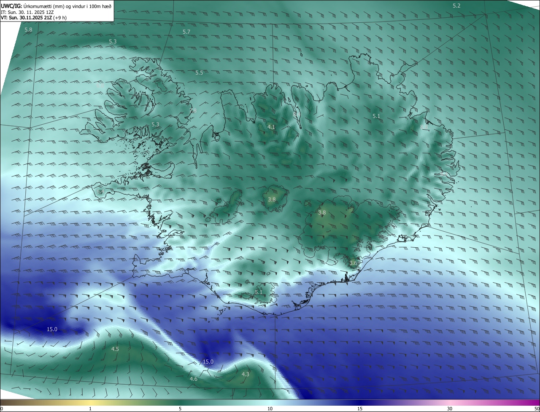Click the 5.3 label inside the Westfjords peninsula
The width and height of the screenshot is (540, 412).
pyautogui.click(x=155, y=125)
